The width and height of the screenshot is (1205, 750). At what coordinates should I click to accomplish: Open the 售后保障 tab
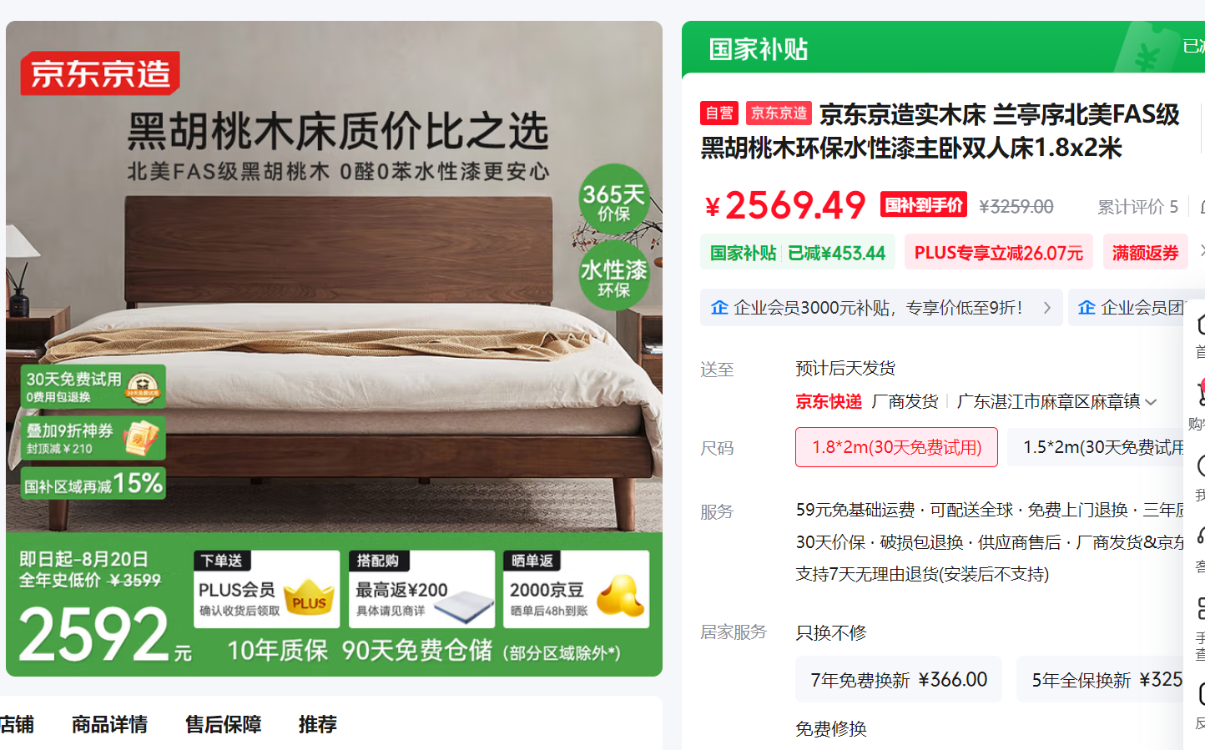(x=223, y=724)
